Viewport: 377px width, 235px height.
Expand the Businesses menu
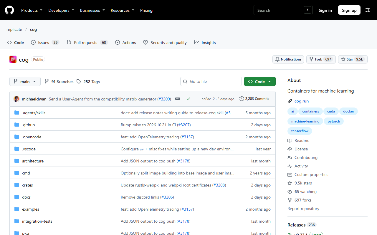pyautogui.click(x=92, y=10)
